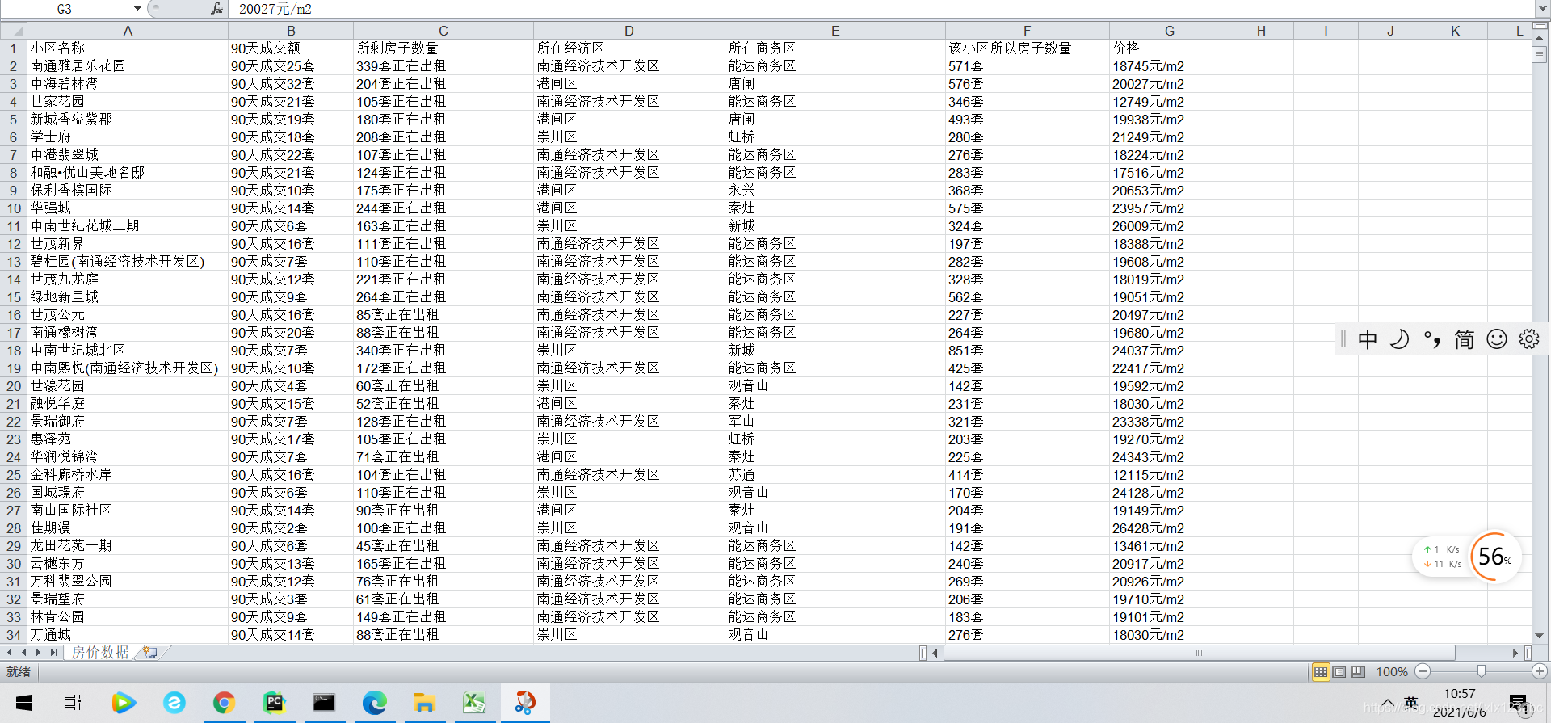The height and width of the screenshot is (723, 1551).
Task: Select cell 90天成交32套
Action: (291, 84)
